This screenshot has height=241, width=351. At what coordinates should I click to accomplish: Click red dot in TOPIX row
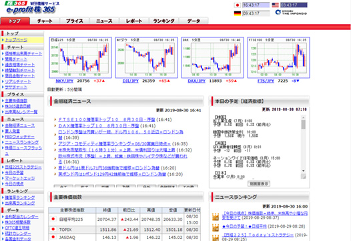click(x=53, y=229)
